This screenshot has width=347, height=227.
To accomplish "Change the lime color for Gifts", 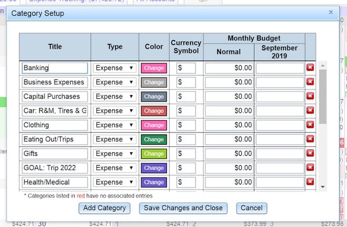I will [x=154, y=154].
